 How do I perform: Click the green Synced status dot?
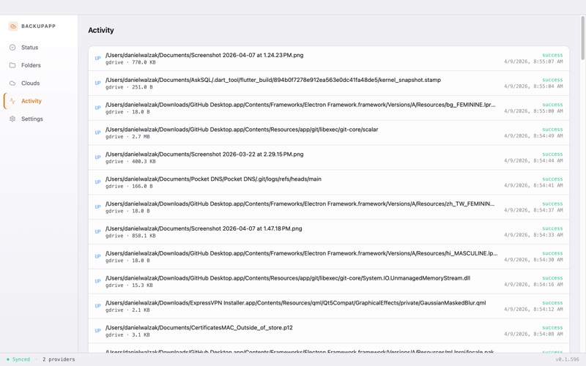(8, 359)
